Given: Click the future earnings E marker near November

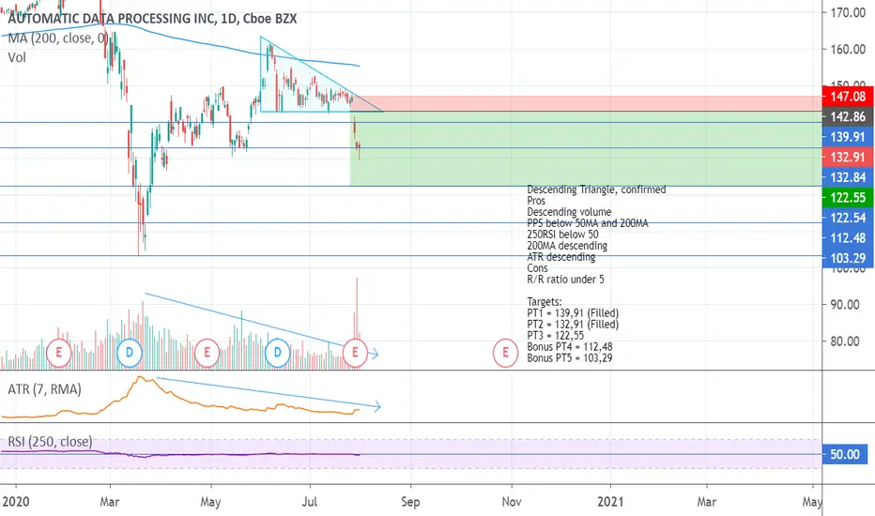Looking at the screenshot, I should click(x=506, y=353).
